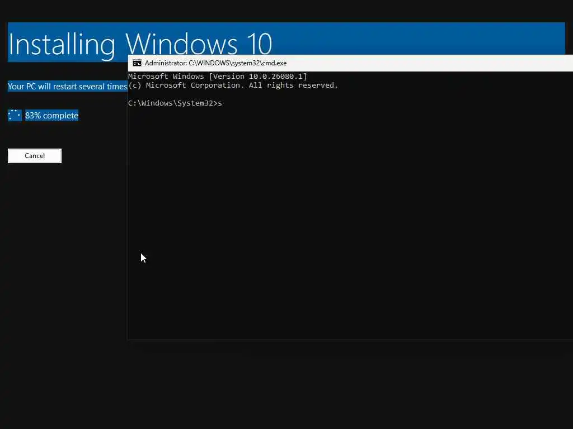Click the Microsoft Windows version line
This screenshot has height=429, width=573.
(x=218, y=76)
